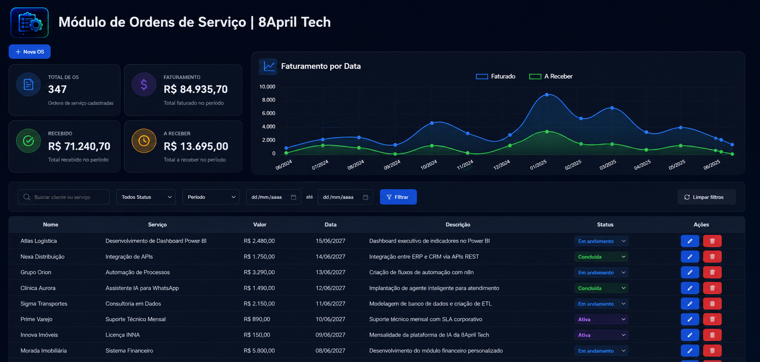The height and width of the screenshot is (362, 760).
Task: Click the Serviço column header
Action: pos(157,224)
